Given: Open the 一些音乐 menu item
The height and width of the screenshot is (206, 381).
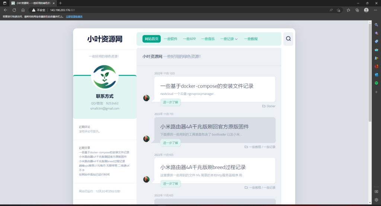Looking at the screenshot, I should pyautogui.click(x=208, y=39).
